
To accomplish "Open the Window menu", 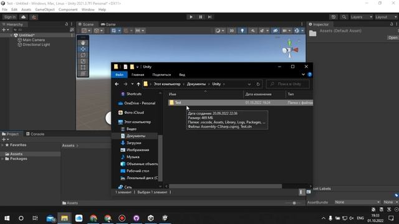I will pos(88,10).
